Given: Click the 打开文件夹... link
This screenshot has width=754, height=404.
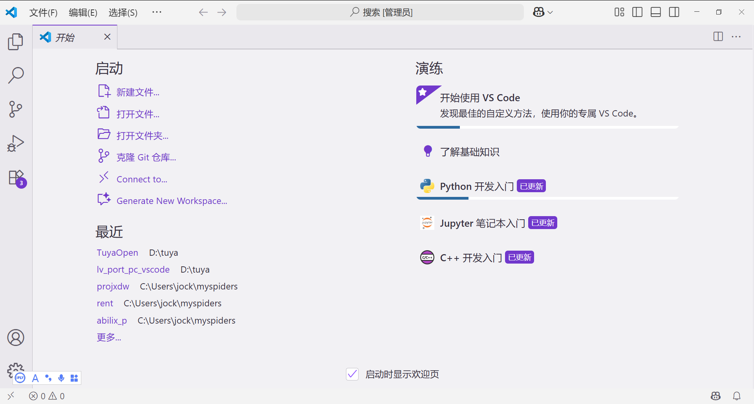Looking at the screenshot, I should pos(143,136).
